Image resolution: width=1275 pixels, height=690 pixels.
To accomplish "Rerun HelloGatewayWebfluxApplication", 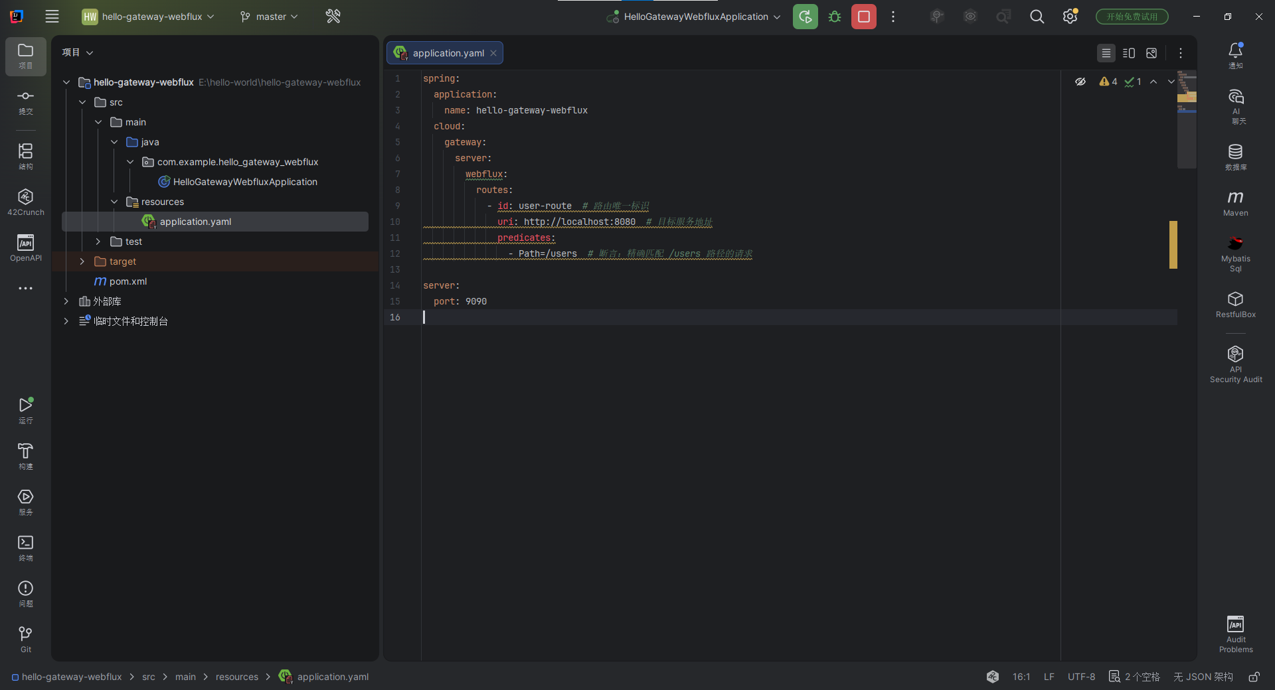I will click(806, 17).
